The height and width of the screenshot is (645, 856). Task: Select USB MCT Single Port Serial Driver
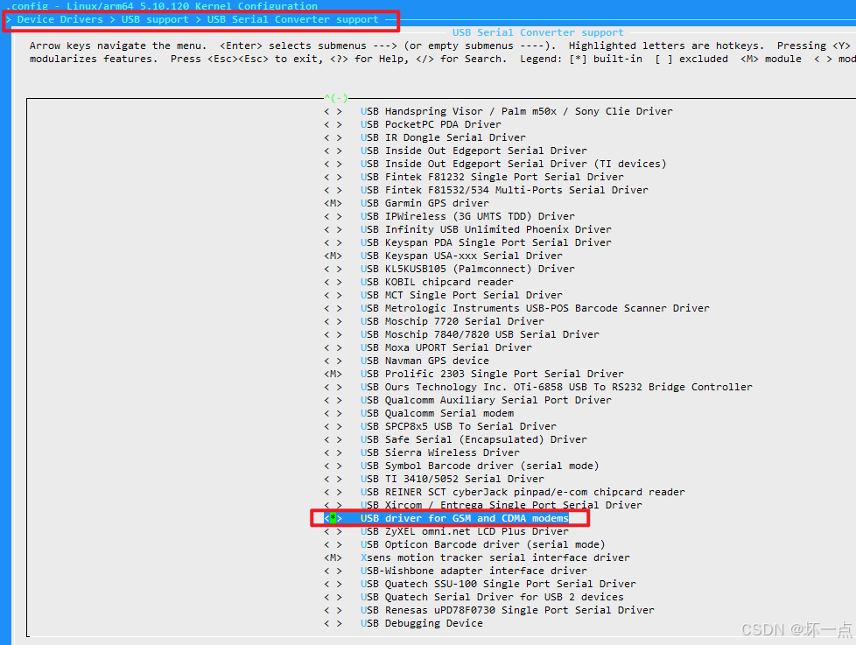(461, 295)
